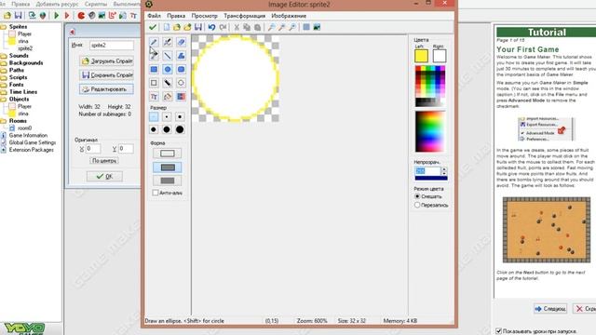Open the Файл menu in Image Editor
Image resolution: width=596 pixels, height=335 pixels.
[154, 16]
